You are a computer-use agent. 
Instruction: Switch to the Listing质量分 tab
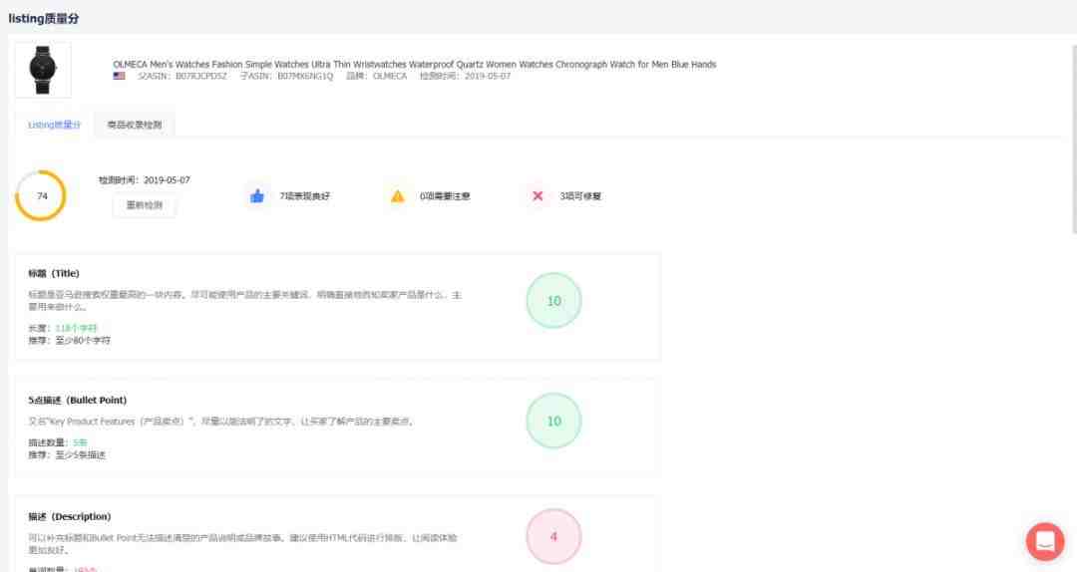[x=54, y=125]
